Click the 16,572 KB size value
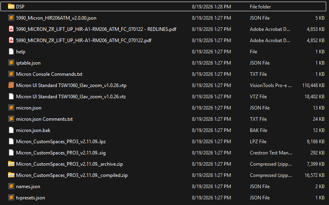Image resolution: width=329 pixels, height=205 pixels. 315,175
